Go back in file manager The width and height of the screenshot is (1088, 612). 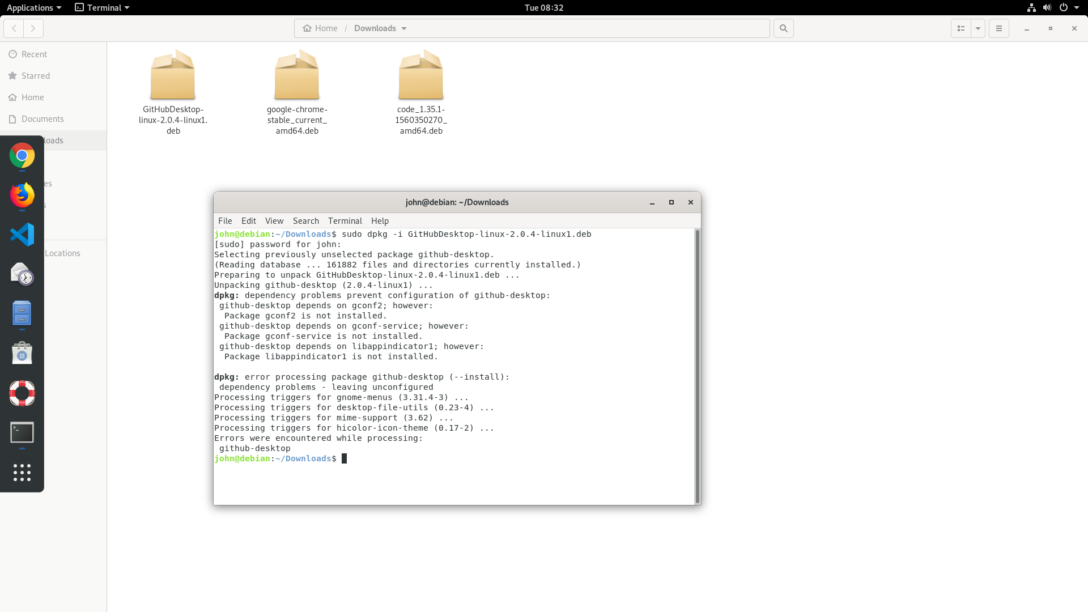[x=14, y=28]
